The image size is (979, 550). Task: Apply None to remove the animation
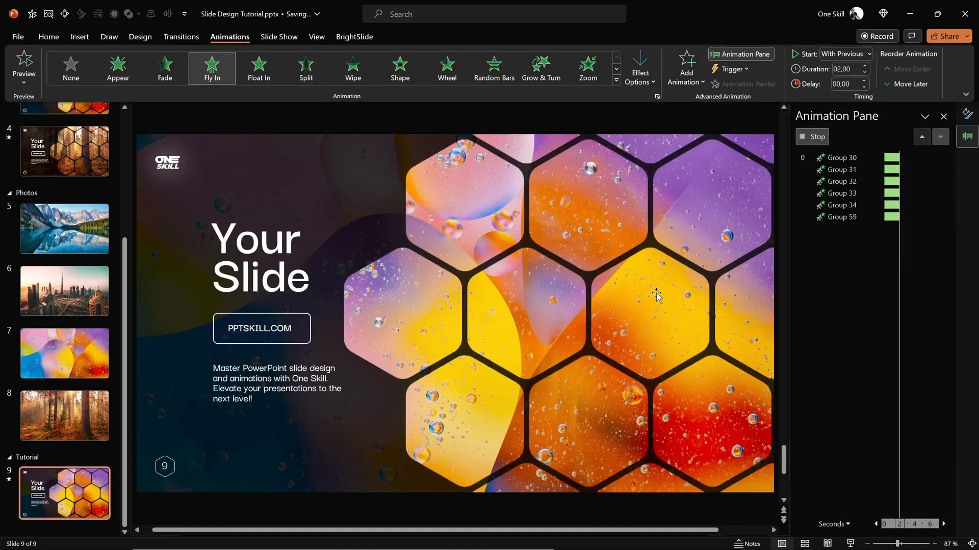tap(70, 68)
